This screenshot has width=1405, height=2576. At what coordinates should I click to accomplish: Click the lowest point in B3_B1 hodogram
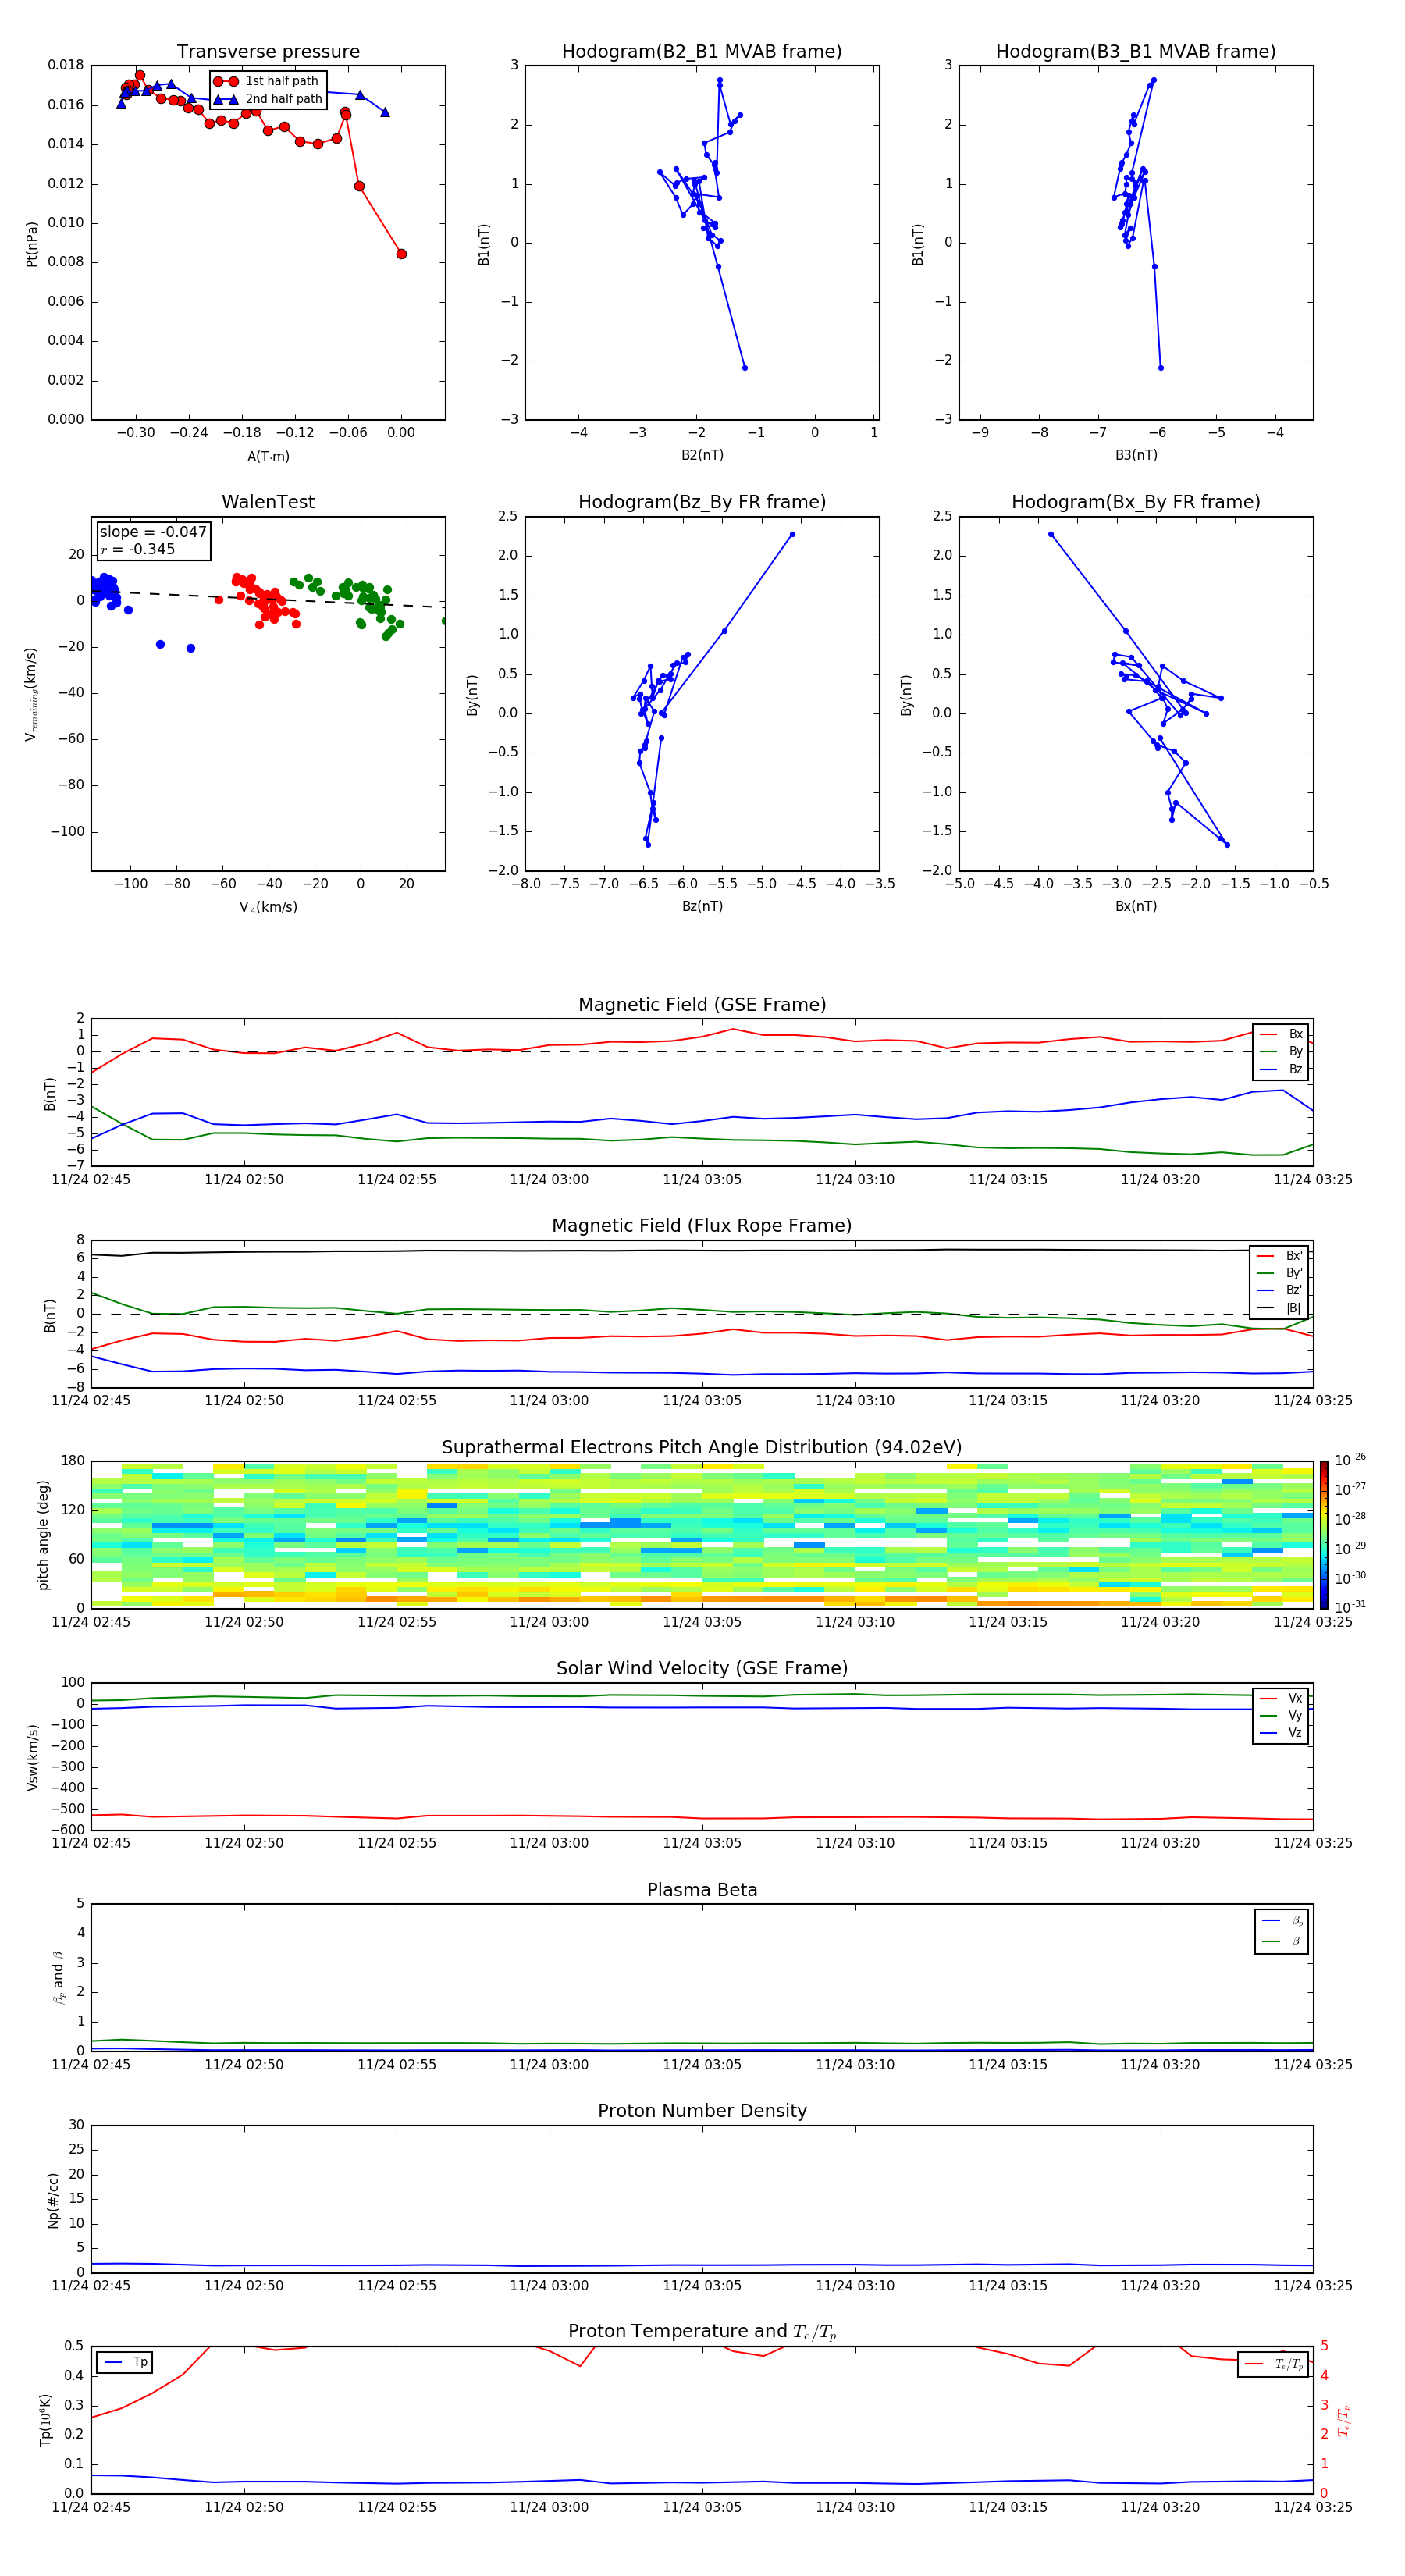pyautogui.click(x=1161, y=368)
